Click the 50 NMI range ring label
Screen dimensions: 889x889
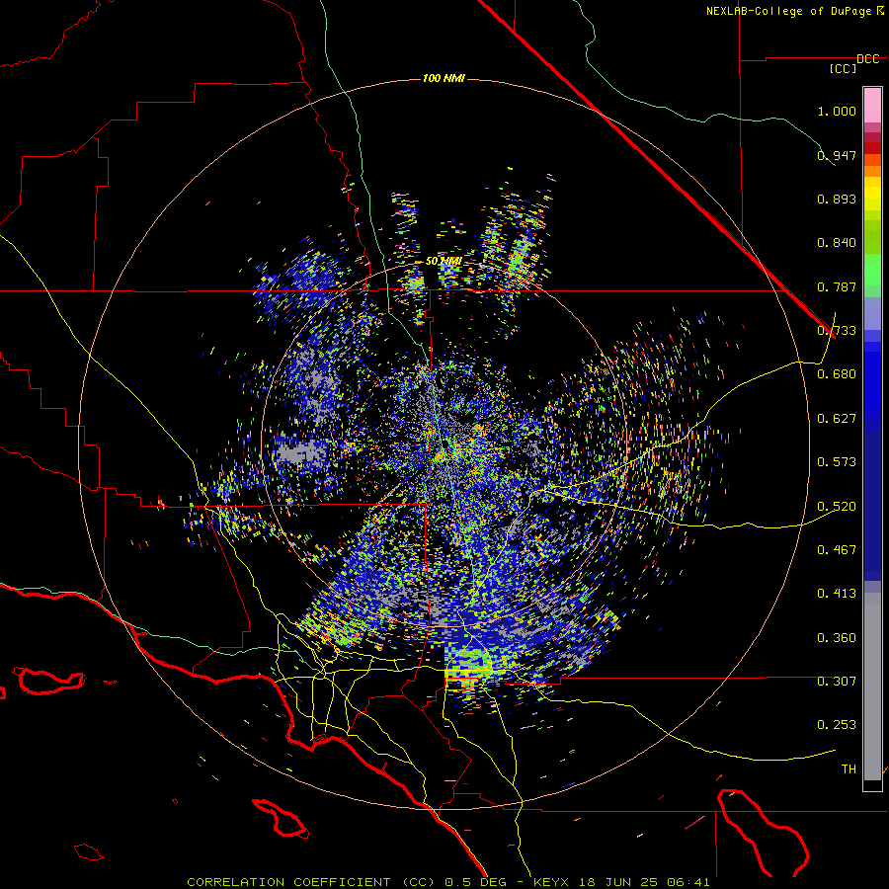tap(444, 262)
